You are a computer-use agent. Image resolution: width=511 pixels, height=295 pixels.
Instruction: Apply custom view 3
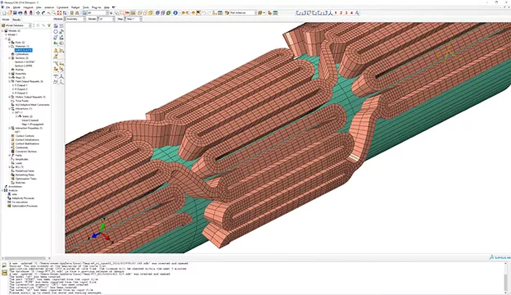(x=346, y=13)
